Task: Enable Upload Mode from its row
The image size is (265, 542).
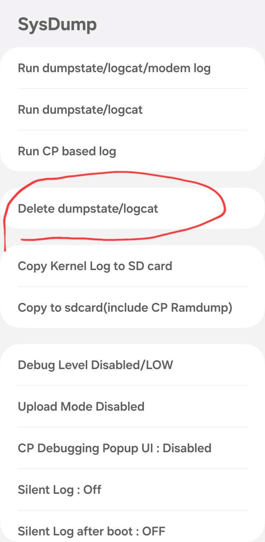Action: click(132, 406)
